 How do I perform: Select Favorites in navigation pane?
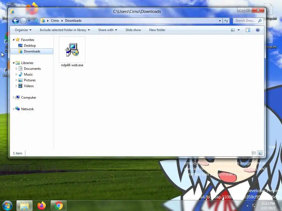pyautogui.click(x=28, y=40)
